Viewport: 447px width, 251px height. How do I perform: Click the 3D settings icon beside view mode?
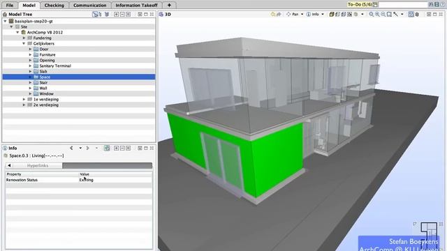[417, 14]
